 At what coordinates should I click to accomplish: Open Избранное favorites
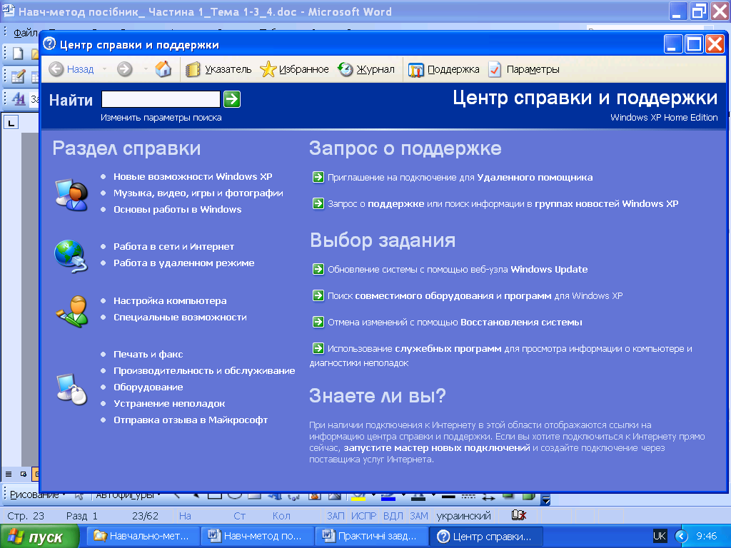(295, 69)
